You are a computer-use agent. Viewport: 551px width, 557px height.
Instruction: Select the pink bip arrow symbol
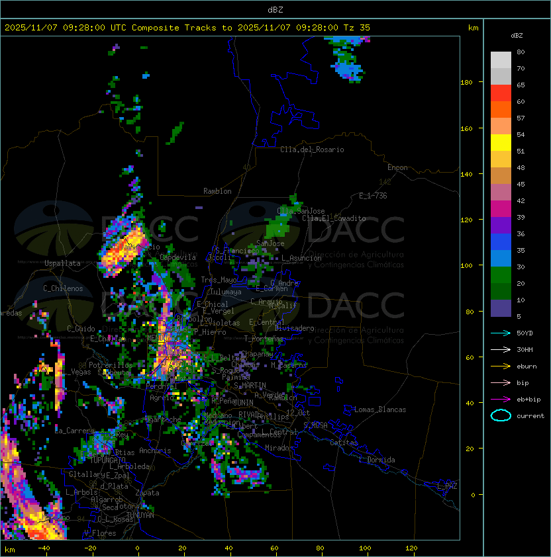(501, 382)
